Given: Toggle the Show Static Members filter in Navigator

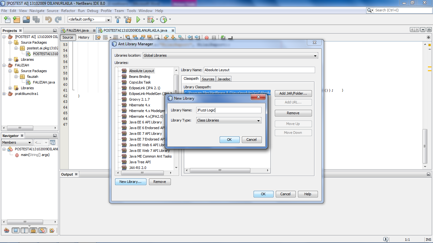Looking at the screenshot, I should [x=25, y=230].
